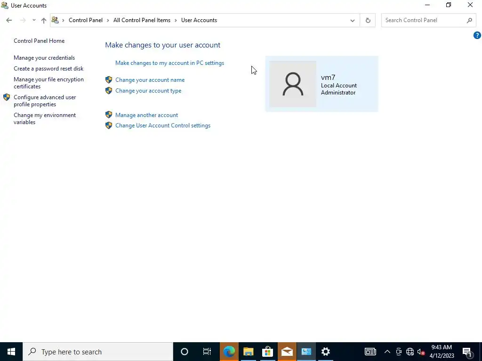Open Cortana circle on taskbar

click(185, 352)
